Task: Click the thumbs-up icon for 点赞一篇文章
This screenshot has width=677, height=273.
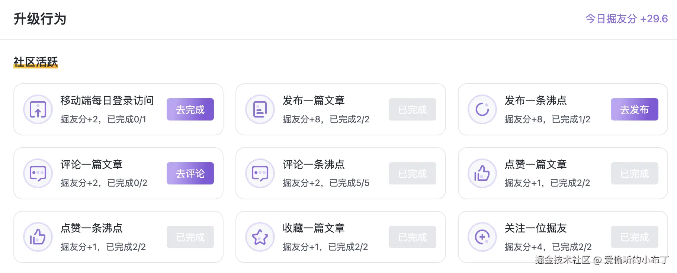Action: click(482, 173)
